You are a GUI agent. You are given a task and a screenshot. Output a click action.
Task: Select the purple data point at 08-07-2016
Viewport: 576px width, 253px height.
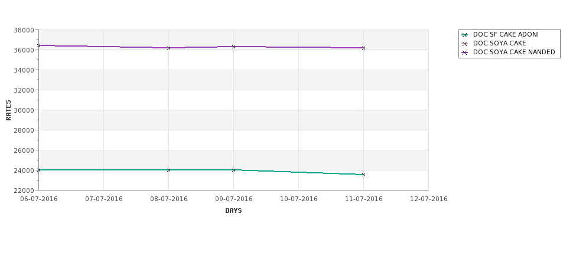(168, 48)
